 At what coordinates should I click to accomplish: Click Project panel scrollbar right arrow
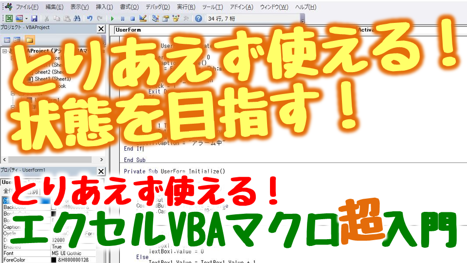pyautogui.click(x=102, y=160)
